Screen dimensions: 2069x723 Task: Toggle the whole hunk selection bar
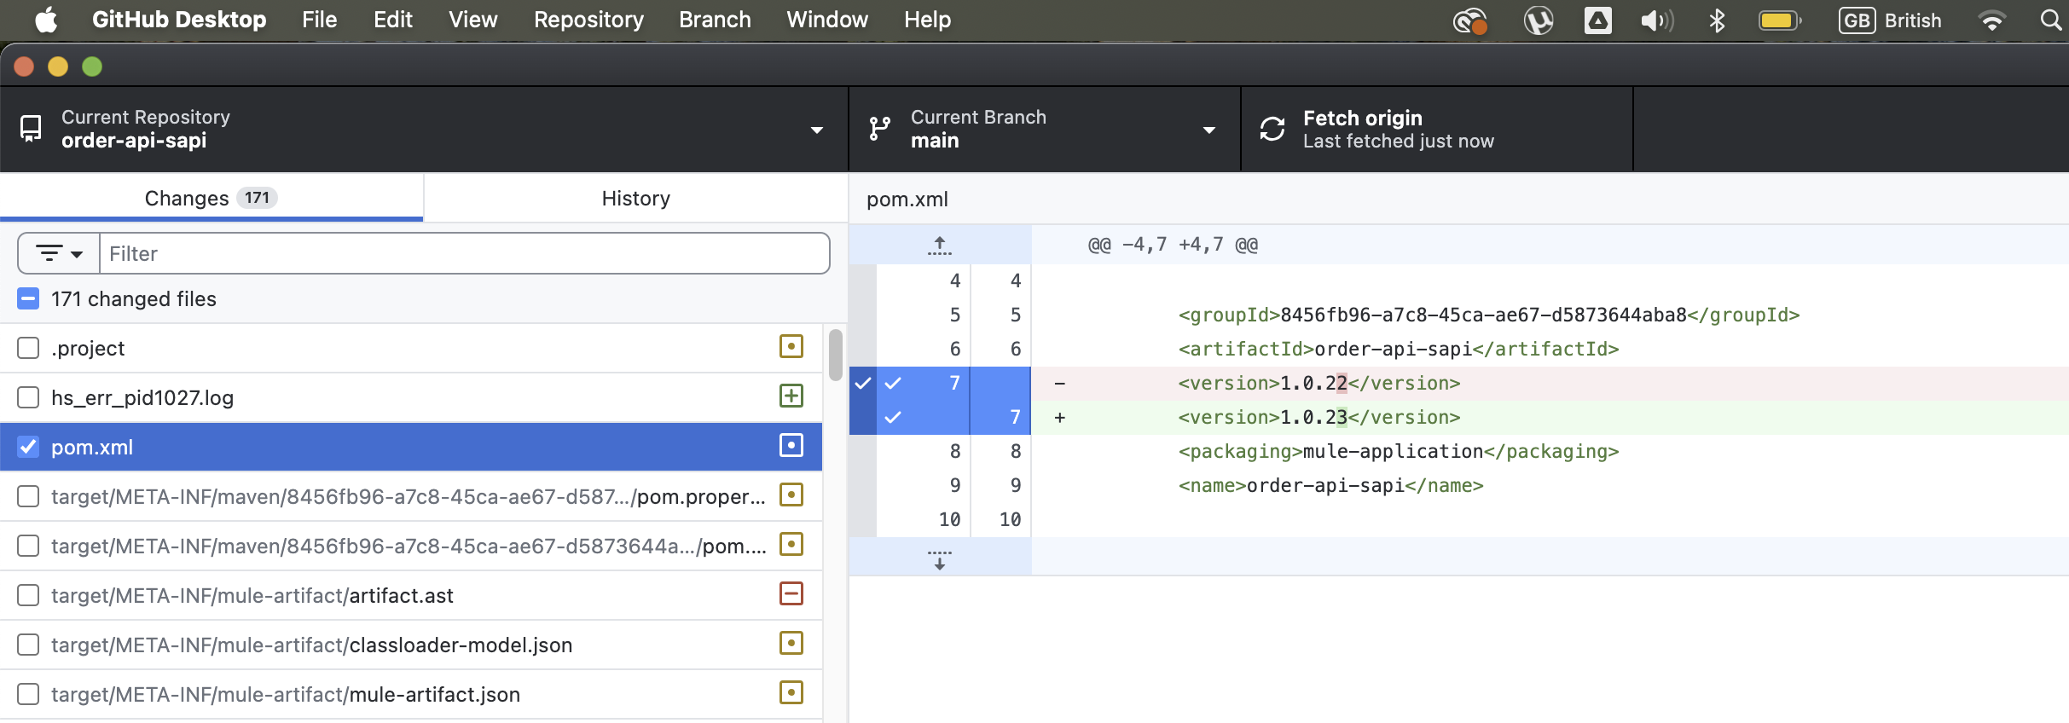(862, 400)
